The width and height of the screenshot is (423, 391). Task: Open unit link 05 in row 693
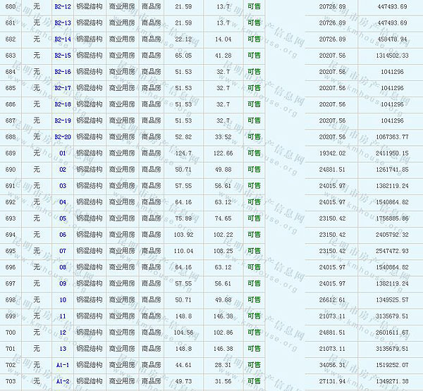(x=63, y=218)
